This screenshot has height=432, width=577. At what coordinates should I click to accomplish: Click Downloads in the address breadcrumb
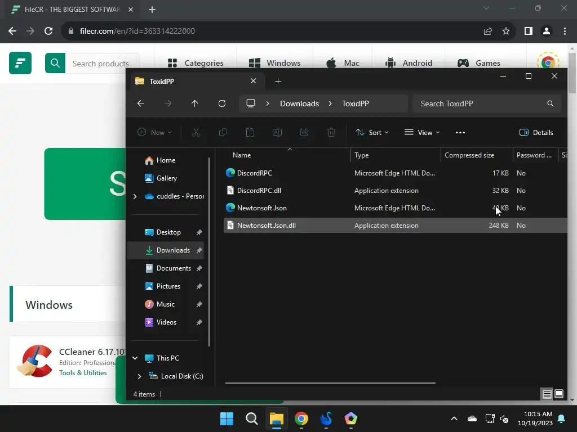(299, 103)
